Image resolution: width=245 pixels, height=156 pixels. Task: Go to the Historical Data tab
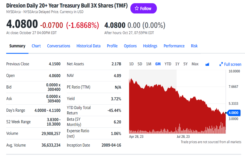coord(88,46)
